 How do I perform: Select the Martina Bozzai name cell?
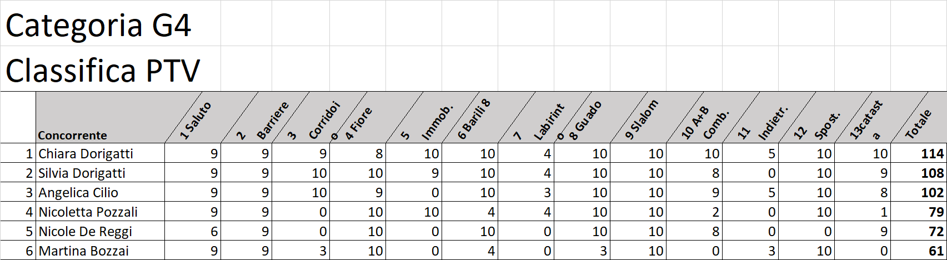pos(83,251)
